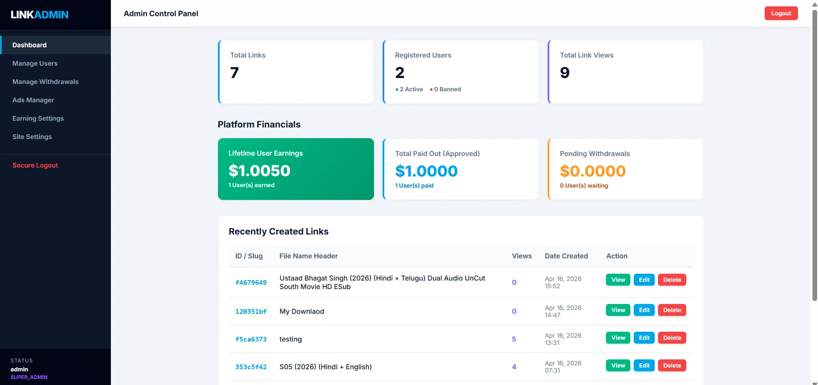This screenshot has height=385, width=818.
Task: Select the Pending Withdrawals card
Action: point(625,169)
